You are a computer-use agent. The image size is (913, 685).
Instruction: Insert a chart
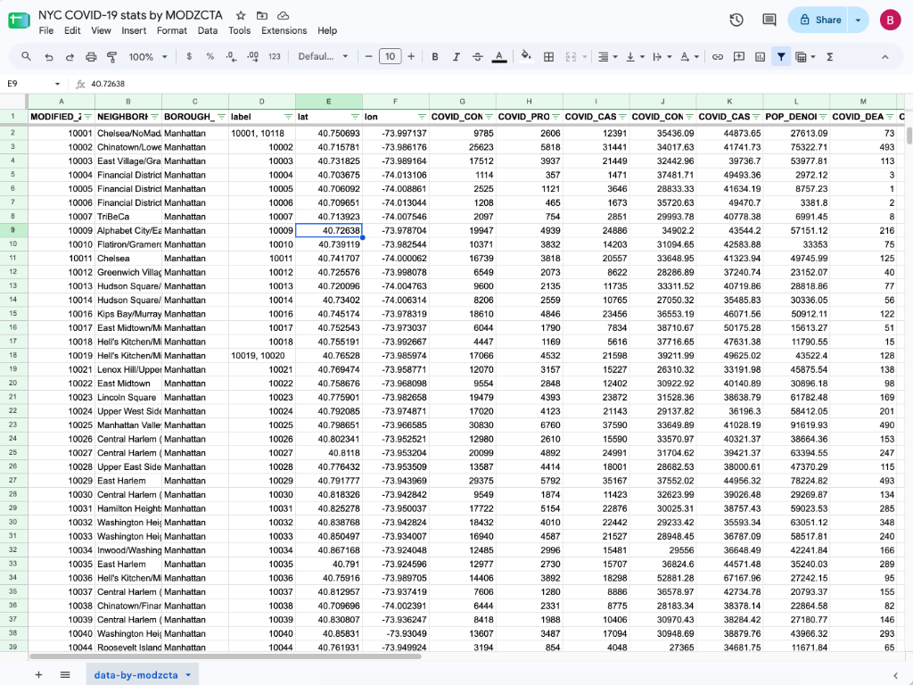[x=760, y=56]
